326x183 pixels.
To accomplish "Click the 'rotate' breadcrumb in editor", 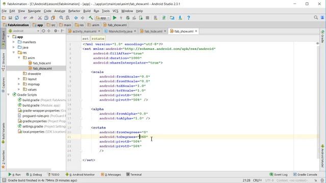I will click(98, 39).
